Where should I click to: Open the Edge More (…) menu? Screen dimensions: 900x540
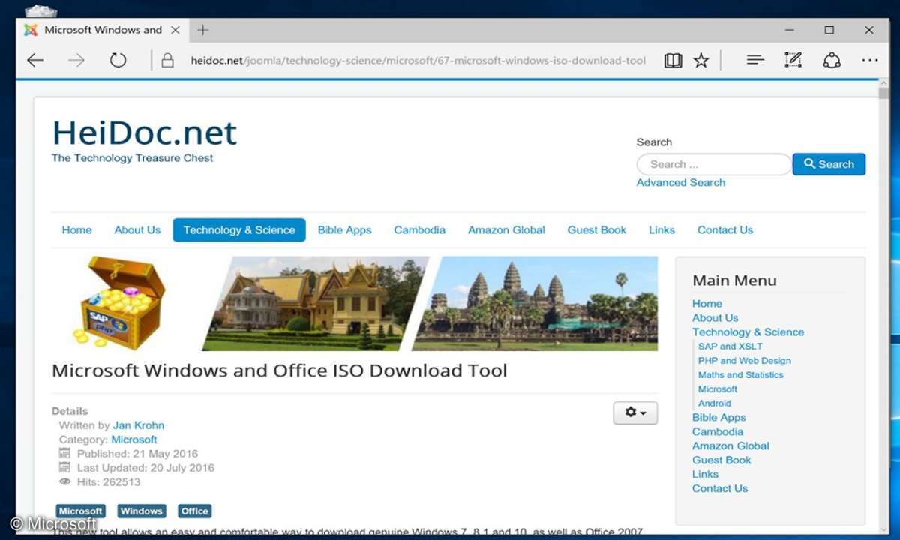(x=870, y=61)
